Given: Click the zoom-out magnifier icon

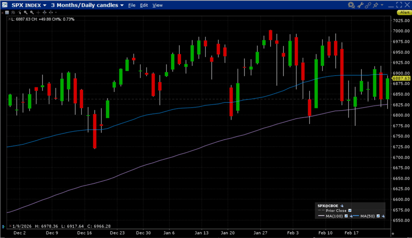Looking at the screenshot, I should pos(31,12).
